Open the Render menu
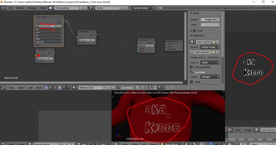The image size is (276, 145). tap(20, 8)
